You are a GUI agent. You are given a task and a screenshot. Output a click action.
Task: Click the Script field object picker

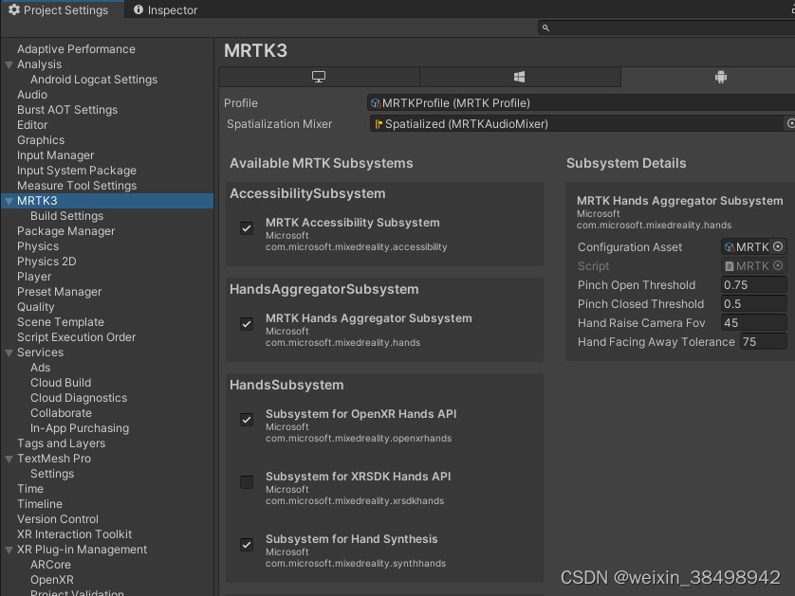[x=778, y=266]
